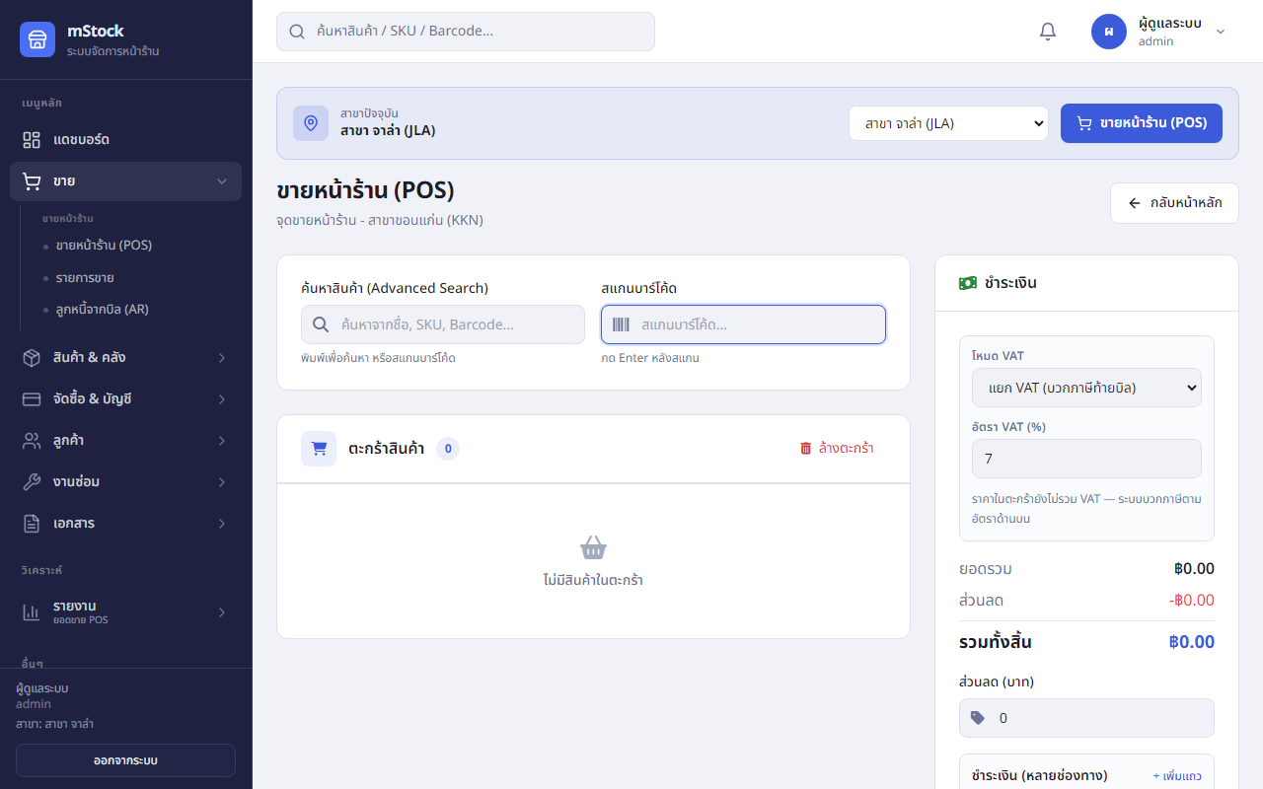
Task: Click the รวมทั้งสิ้น ฿0.00 total
Action: [x=1192, y=642]
